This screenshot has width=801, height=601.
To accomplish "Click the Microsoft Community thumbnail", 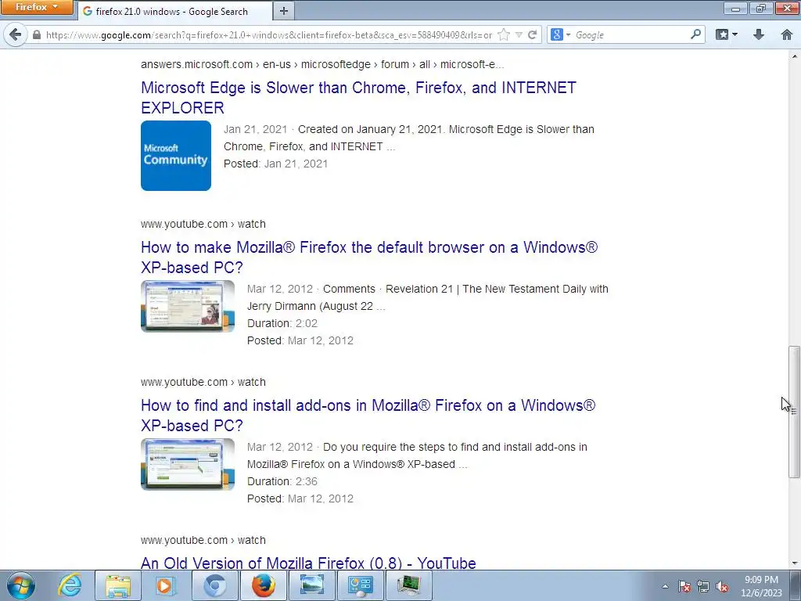I will (x=176, y=156).
